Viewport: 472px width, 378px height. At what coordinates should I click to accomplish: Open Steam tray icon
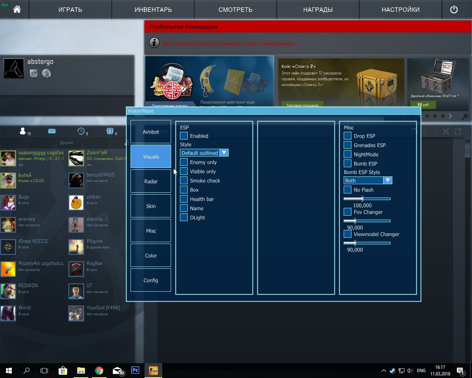click(392, 371)
